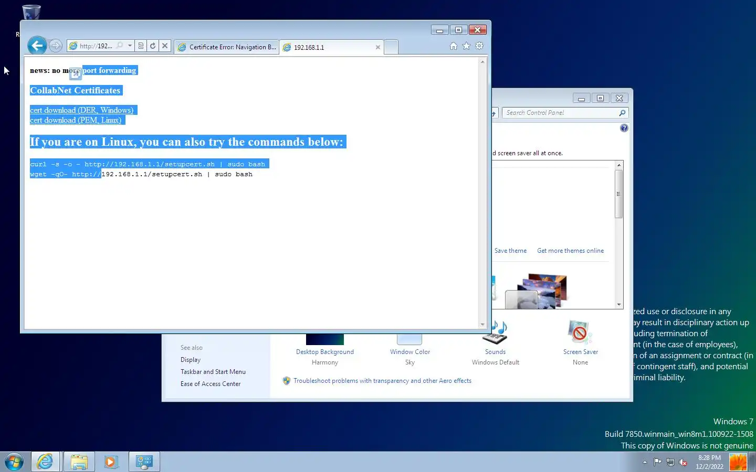756x472 pixels.
Task: Click browser page scroll up arrow
Action: point(482,62)
